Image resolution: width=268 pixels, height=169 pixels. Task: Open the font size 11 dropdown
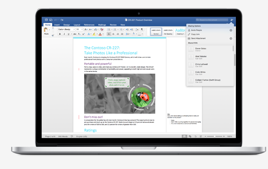[79, 29]
